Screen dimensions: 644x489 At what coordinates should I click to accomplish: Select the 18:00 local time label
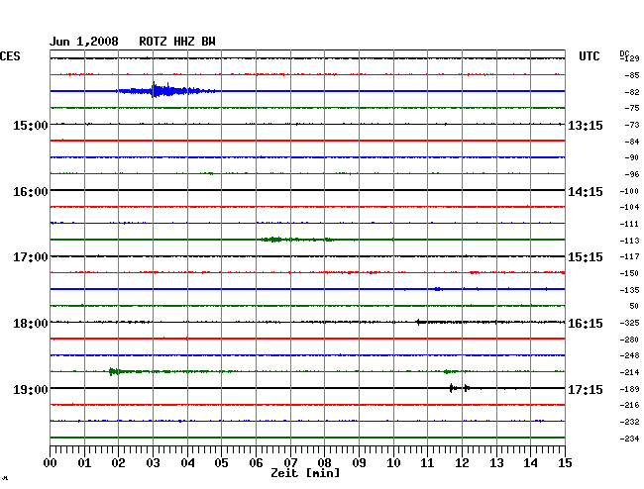(31, 324)
